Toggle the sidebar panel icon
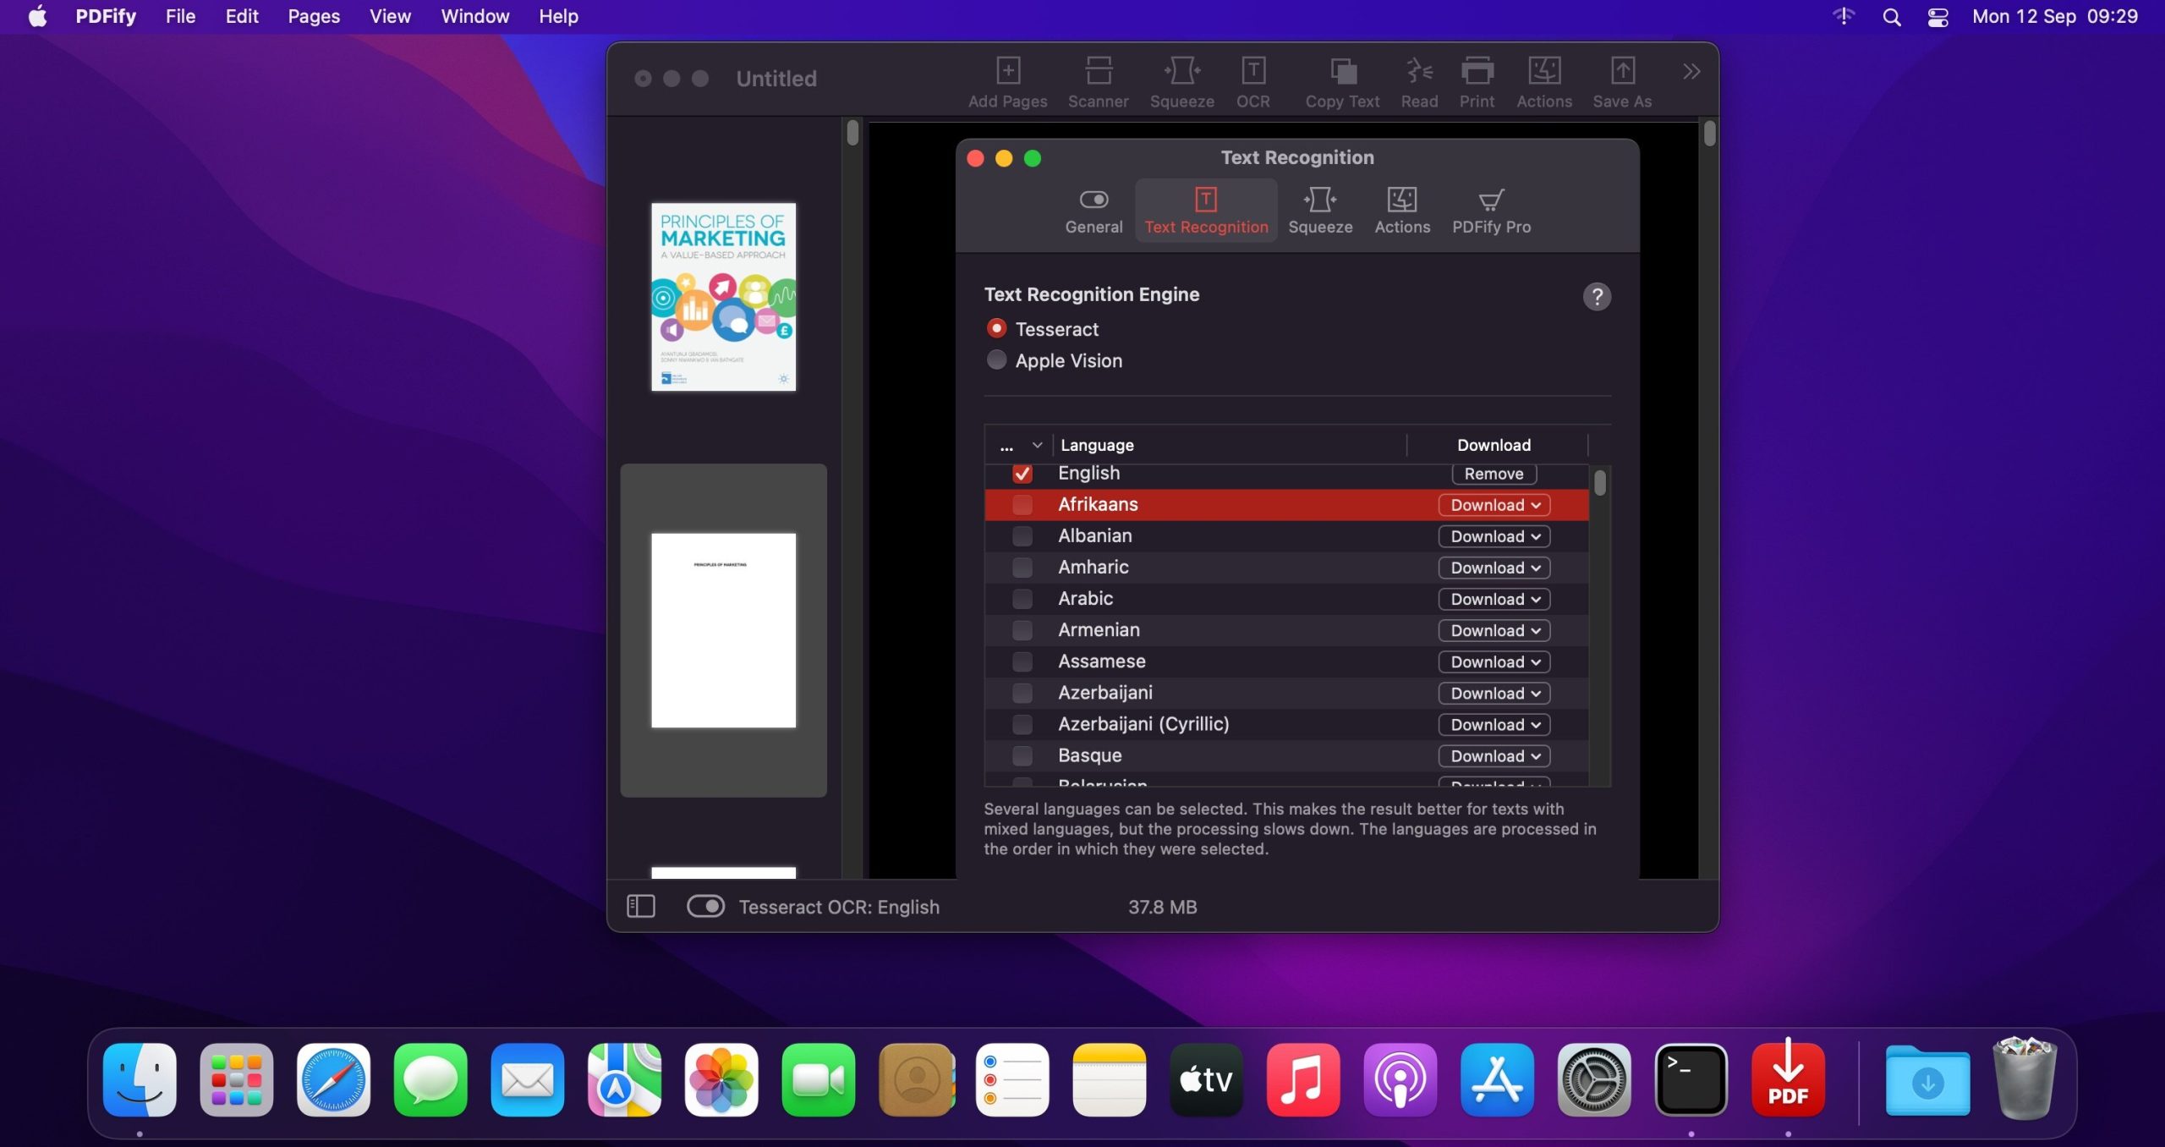Image resolution: width=2165 pixels, height=1147 pixels. [x=640, y=907]
